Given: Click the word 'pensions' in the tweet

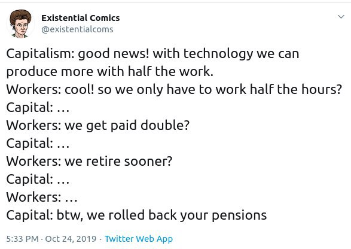Looking at the screenshot, I should [x=239, y=216].
